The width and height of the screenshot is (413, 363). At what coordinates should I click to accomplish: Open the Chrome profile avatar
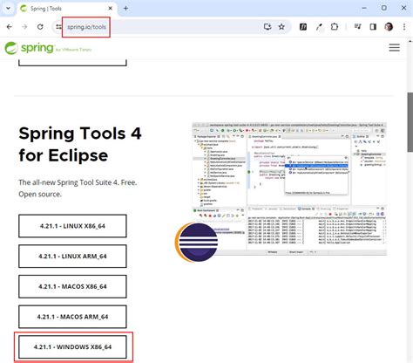(x=389, y=27)
